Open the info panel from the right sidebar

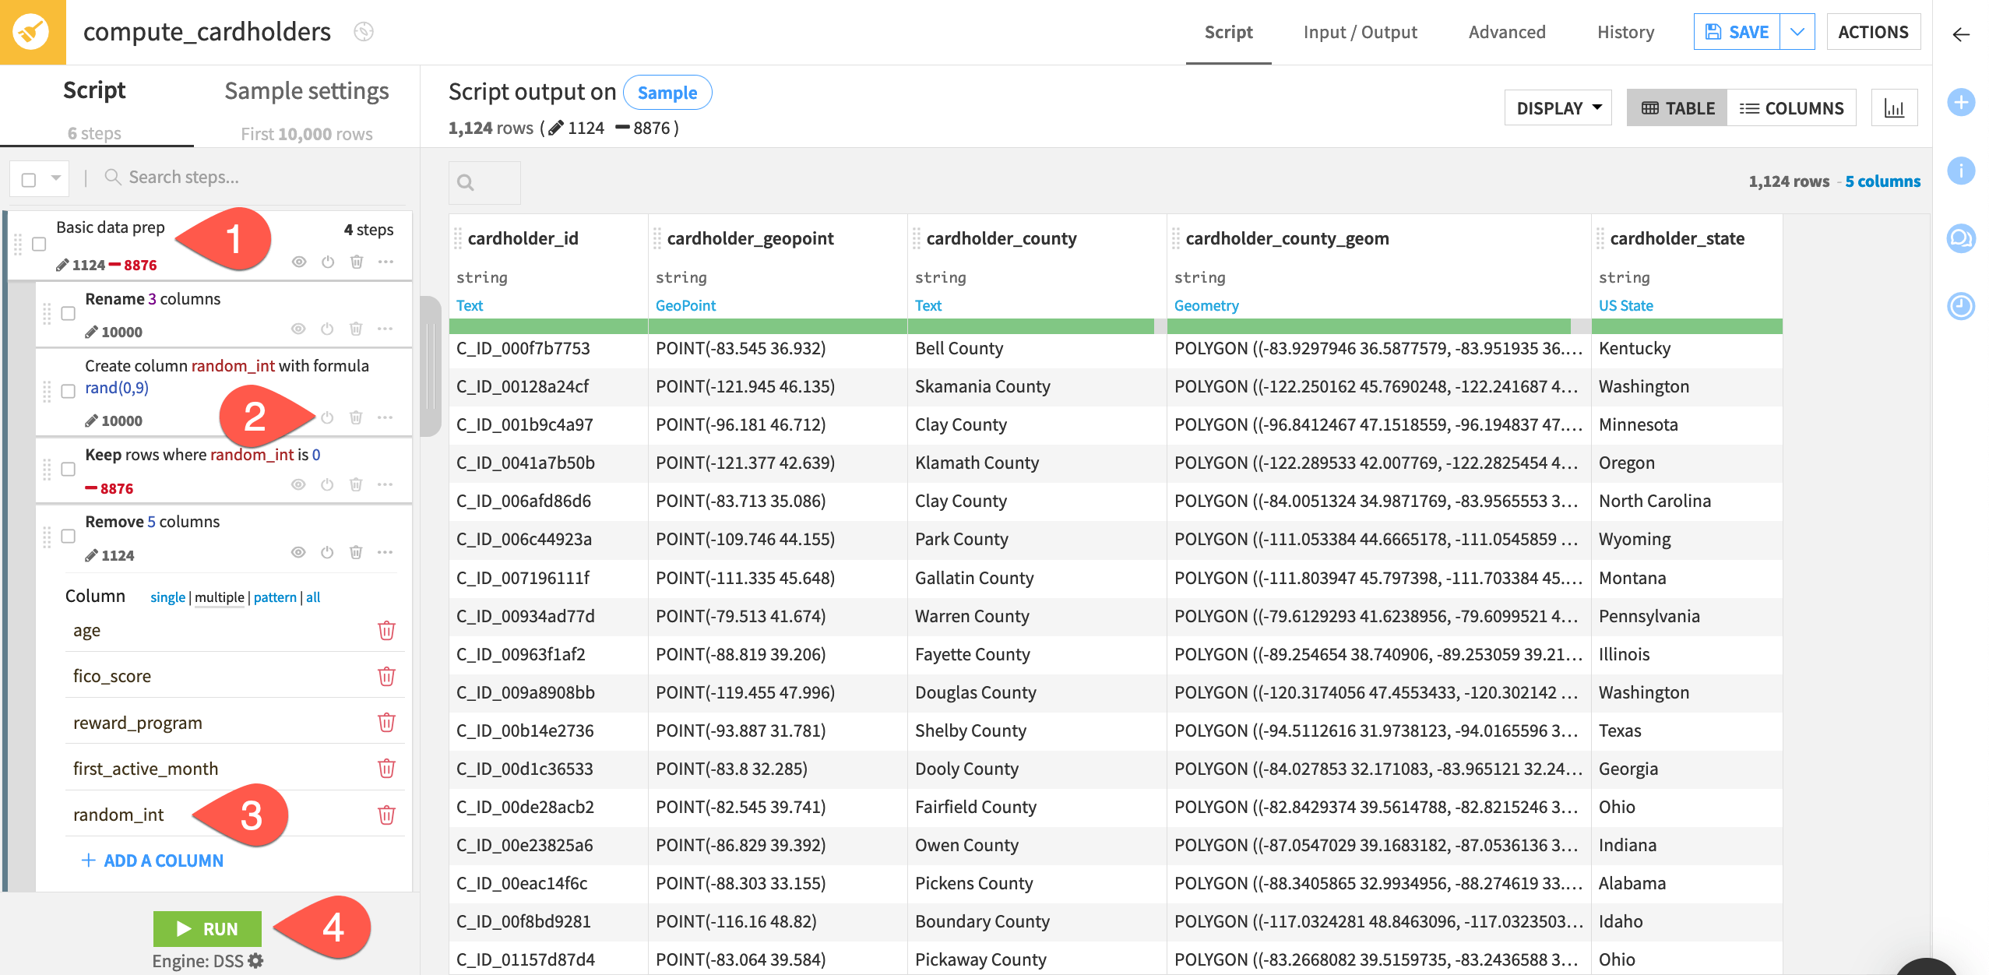pos(1962,173)
